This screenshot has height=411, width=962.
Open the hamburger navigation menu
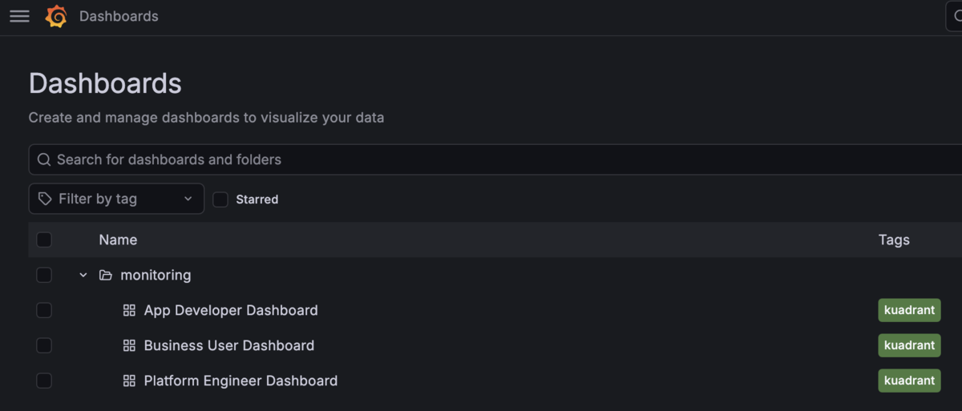19,16
